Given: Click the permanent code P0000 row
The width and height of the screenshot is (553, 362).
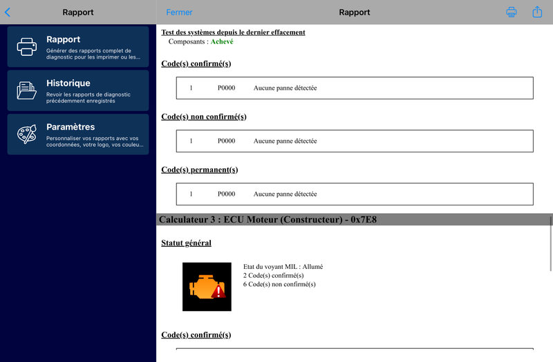Looking at the screenshot, I should click(355, 194).
